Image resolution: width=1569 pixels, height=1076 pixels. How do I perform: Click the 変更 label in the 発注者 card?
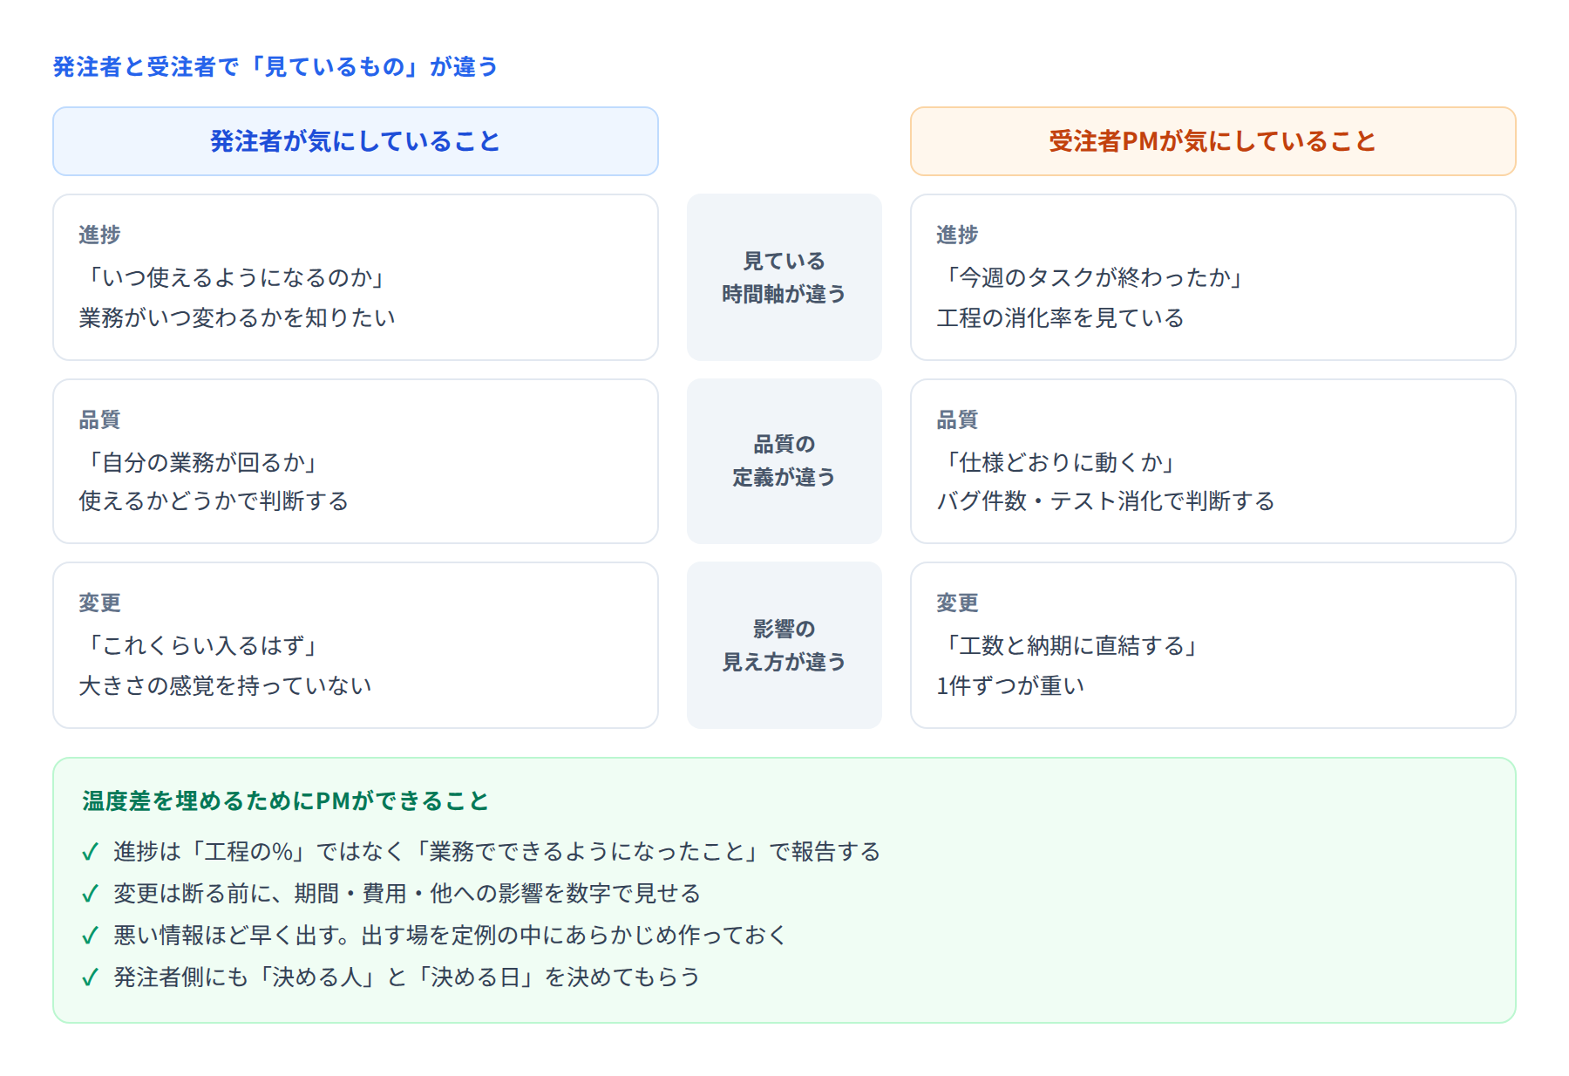pos(99,603)
